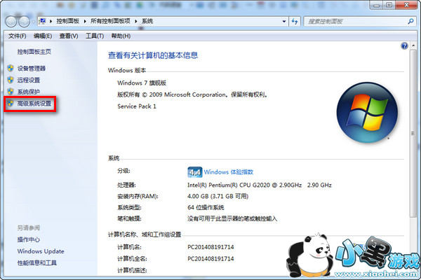
Task: Click the 版权所有 2009 Microsoft Corporation text
Action: (x=192, y=94)
